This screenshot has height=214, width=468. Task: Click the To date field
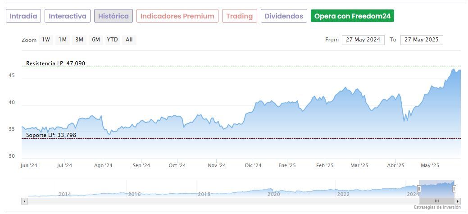pyautogui.click(x=422, y=40)
